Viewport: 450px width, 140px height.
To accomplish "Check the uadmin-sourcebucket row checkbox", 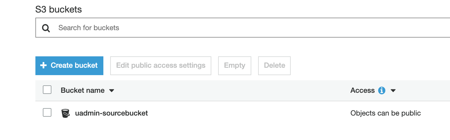I will pyautogui.click(x=47, y=113).
